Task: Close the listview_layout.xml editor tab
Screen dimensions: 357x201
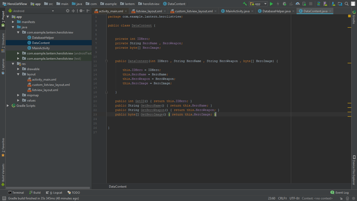Action: 165,11
